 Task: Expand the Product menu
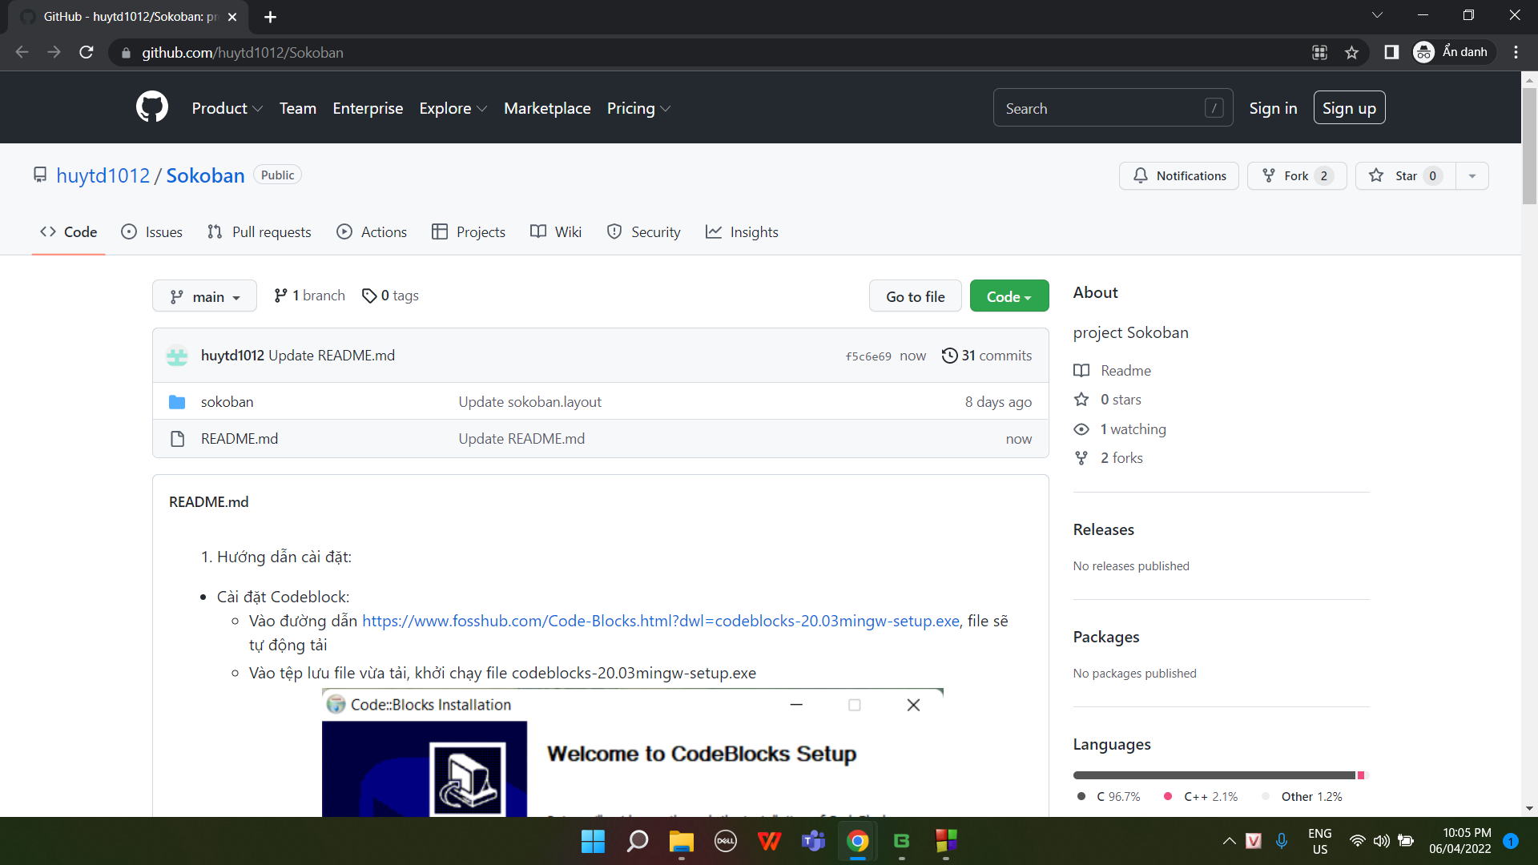(x=227, y=108)
